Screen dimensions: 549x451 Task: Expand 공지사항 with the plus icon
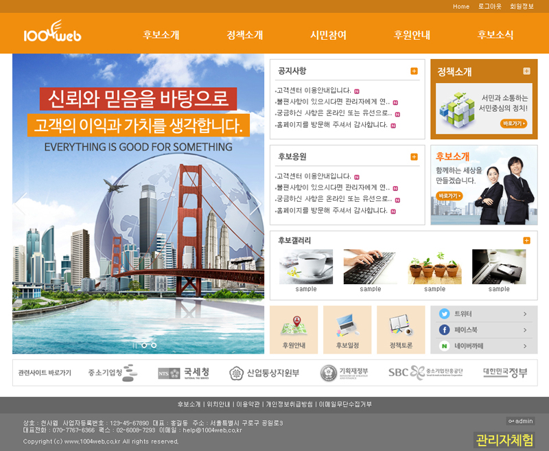414,71
